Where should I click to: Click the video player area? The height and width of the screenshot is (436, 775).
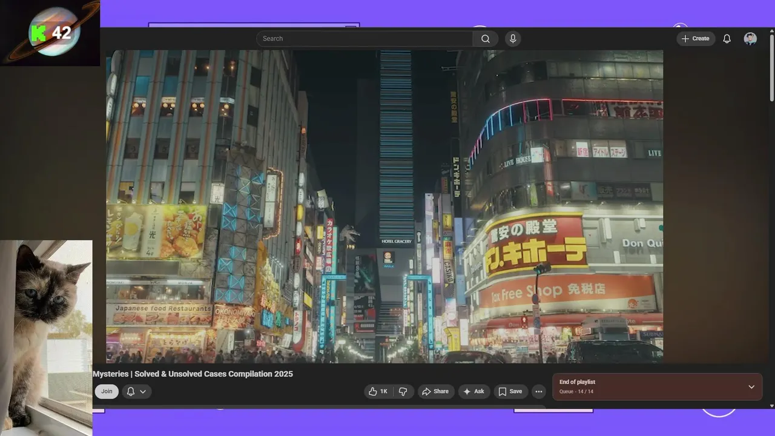click(x=384, y=206)
